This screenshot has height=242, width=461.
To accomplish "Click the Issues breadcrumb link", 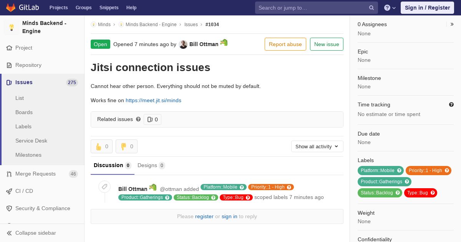I will click(191, 25).
